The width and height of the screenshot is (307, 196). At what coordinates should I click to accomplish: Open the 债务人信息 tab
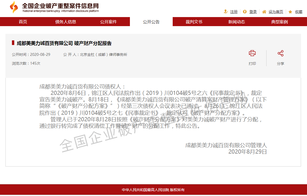click(66, 22)
